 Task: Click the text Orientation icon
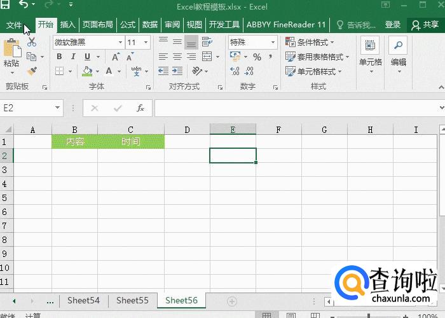coord(197,71)
